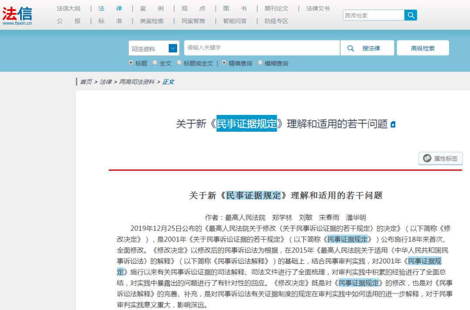Click the 法信 faxin.cn logo
The width and height of the screenshot is (470, 310).
click(x=17, y=16)
